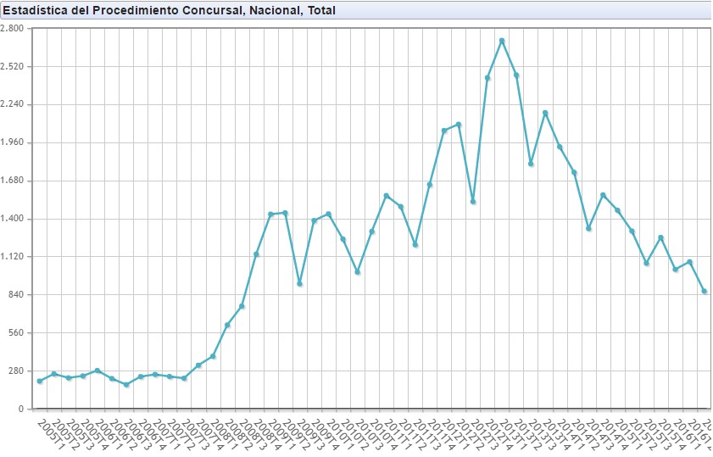Select the 2009T2 data point near 1.440
The image size is (713, 457).
click(285, 213)
